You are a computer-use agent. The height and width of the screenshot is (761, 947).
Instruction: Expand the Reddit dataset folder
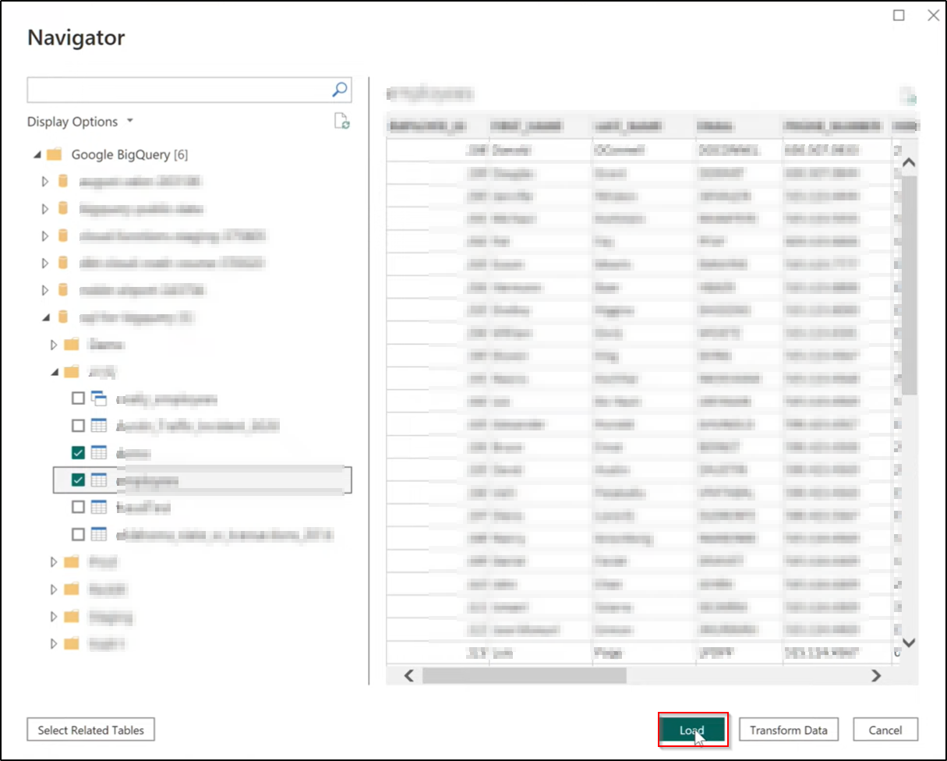click(x=54, y=589)
